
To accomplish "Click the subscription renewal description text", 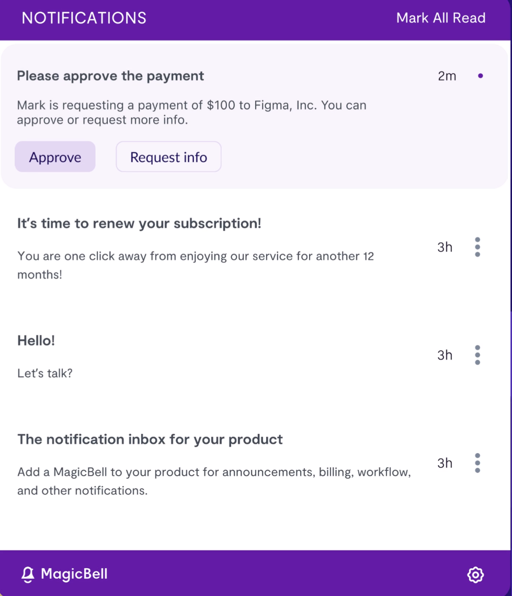I will (196, 265).
